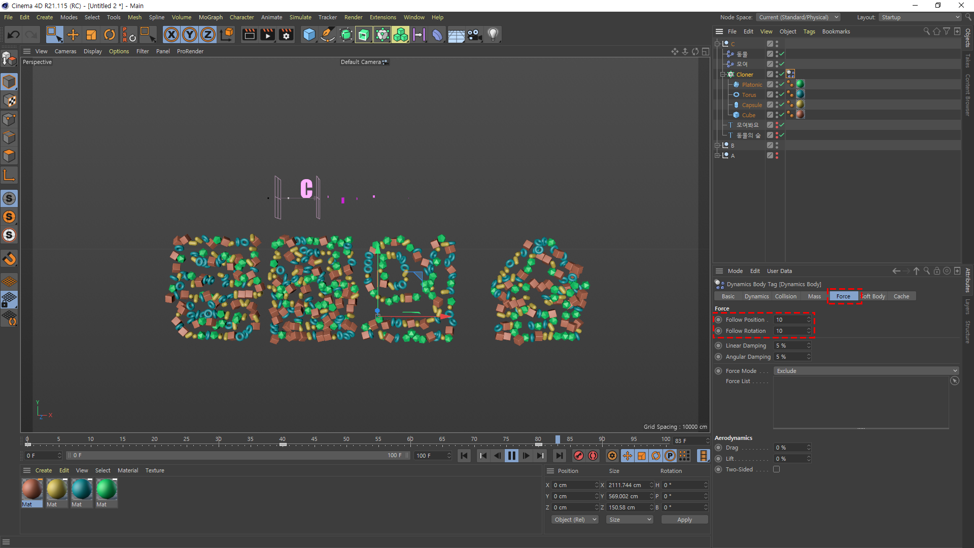Open the Object (Rel) coordinate dropdown

pyautogui.click(x=575, y=520)
